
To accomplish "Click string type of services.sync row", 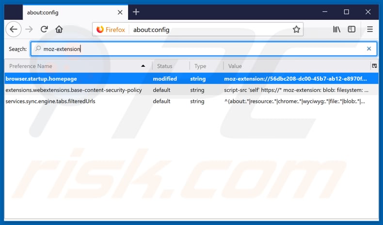I will click(x=197, y=102).
